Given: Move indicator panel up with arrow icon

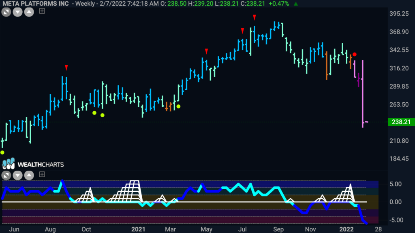Looking at the screenshot, I should tap(29, 175).
